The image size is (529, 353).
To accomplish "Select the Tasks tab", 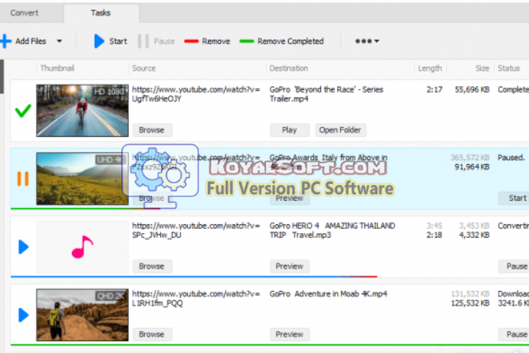I will point(101,13).
